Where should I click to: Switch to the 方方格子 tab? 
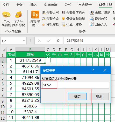point(85,5)
